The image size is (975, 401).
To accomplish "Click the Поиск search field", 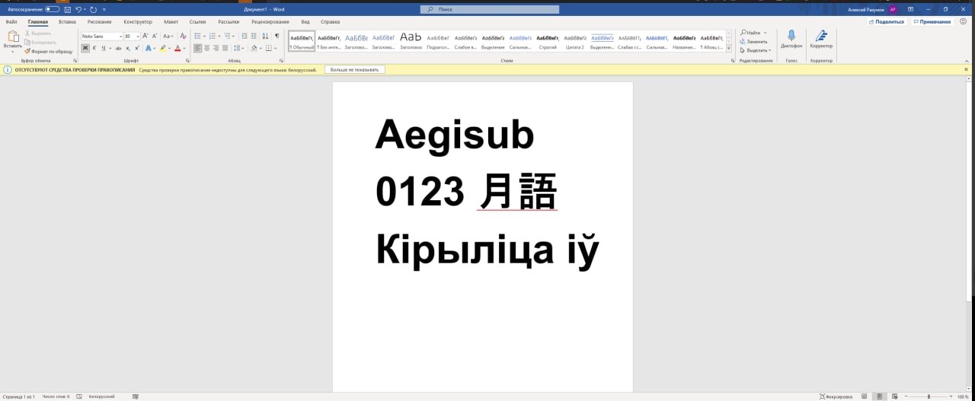I will pos(490,9).
